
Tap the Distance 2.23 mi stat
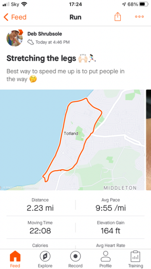[x=40, y=205]
